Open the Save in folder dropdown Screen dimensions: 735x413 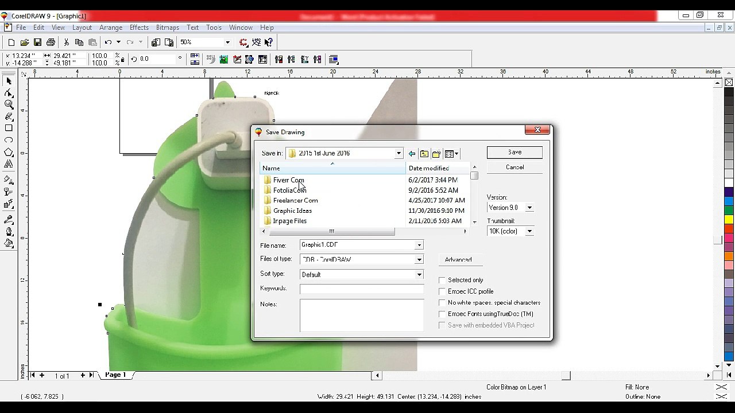(399, 154)
